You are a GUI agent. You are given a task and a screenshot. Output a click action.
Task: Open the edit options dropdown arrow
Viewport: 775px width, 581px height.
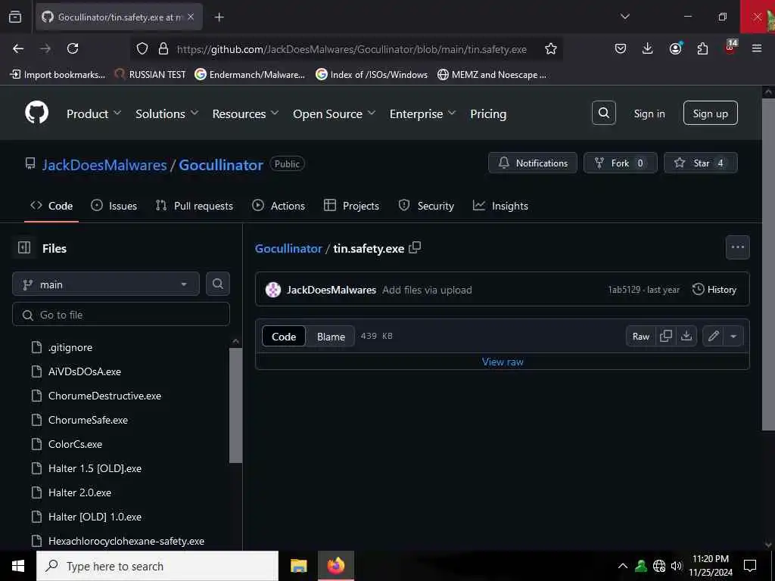[733, 336]
